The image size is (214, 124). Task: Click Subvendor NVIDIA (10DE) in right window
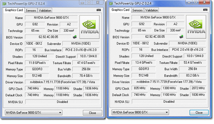point(187,43)
